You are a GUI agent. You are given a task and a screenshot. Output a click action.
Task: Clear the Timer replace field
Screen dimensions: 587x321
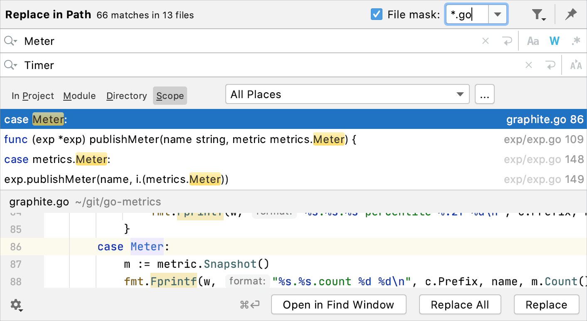[528, 65]
